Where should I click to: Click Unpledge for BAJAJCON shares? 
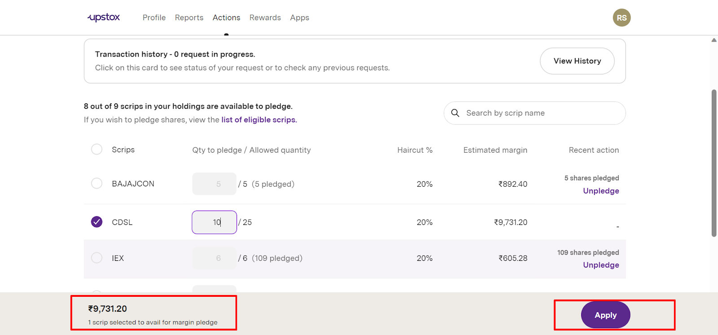tap(601, 191)
